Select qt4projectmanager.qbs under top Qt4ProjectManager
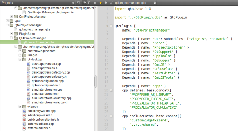 pyautogui.click(x=35, y=29)
